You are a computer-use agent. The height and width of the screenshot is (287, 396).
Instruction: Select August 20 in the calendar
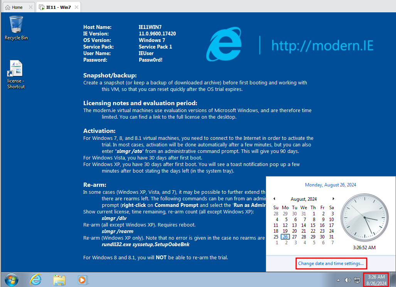295,231
